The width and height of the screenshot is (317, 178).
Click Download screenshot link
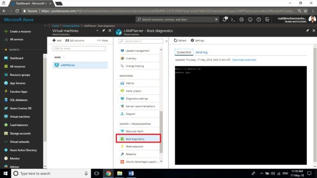coord(244,60)
